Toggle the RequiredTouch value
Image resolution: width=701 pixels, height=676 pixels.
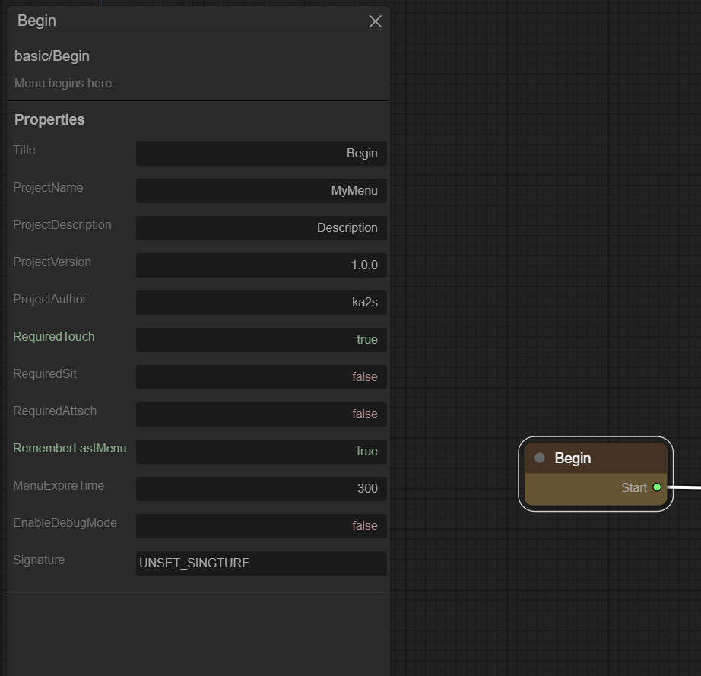coord(261,340)
